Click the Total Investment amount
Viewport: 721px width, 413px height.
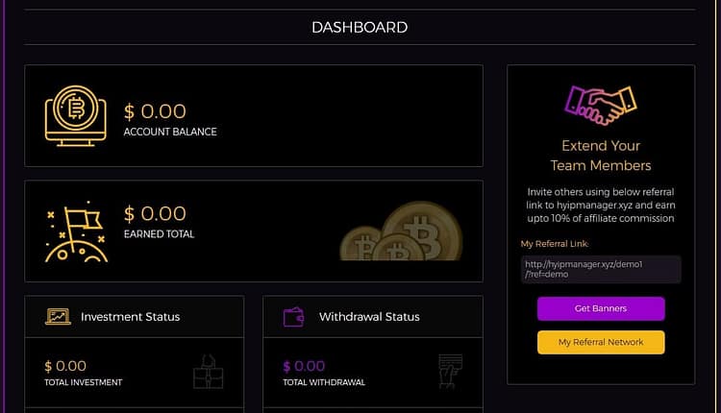[x=65, y=366]
